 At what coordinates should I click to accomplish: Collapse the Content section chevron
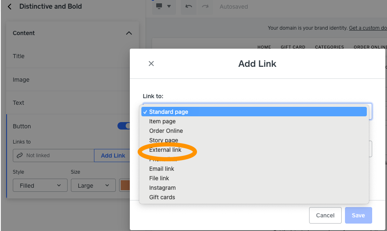(x=129, y=33)
